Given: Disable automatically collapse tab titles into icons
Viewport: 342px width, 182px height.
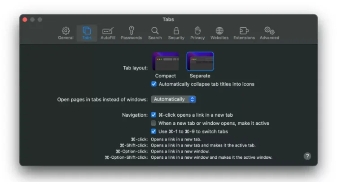Looking at the screenshot, I should [x=154, y=84].
